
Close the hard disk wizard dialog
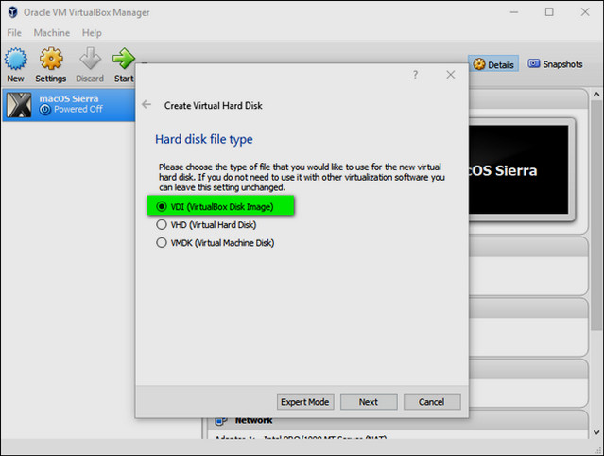coord(451,75)
